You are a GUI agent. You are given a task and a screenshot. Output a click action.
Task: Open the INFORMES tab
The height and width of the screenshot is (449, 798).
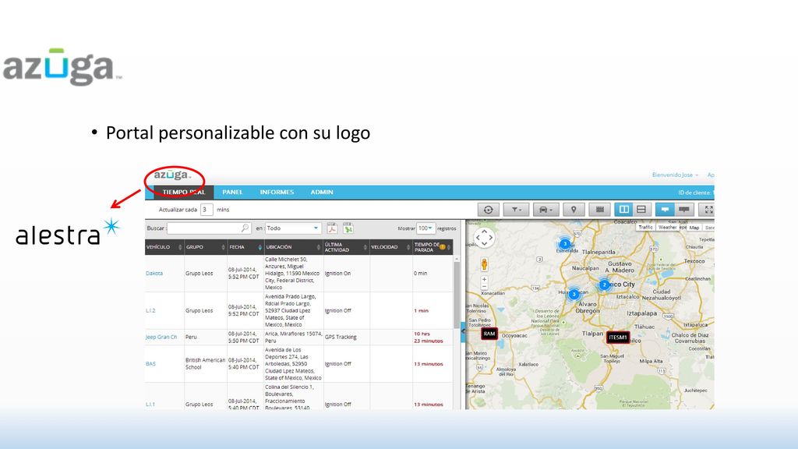coord(277,192)
